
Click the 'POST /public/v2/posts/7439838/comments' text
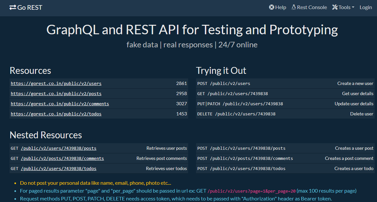pos(245,159)
